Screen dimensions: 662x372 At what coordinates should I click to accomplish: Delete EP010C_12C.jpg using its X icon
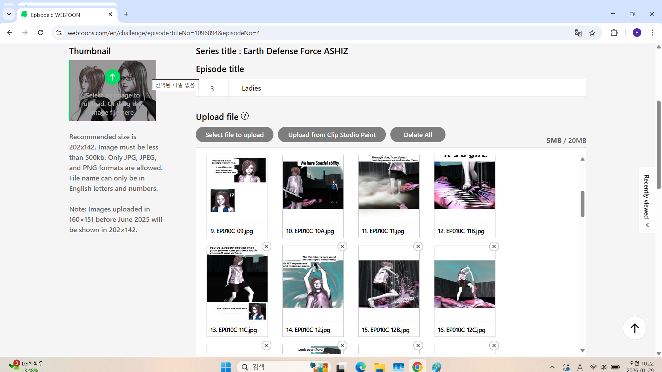tap(494, 247)
